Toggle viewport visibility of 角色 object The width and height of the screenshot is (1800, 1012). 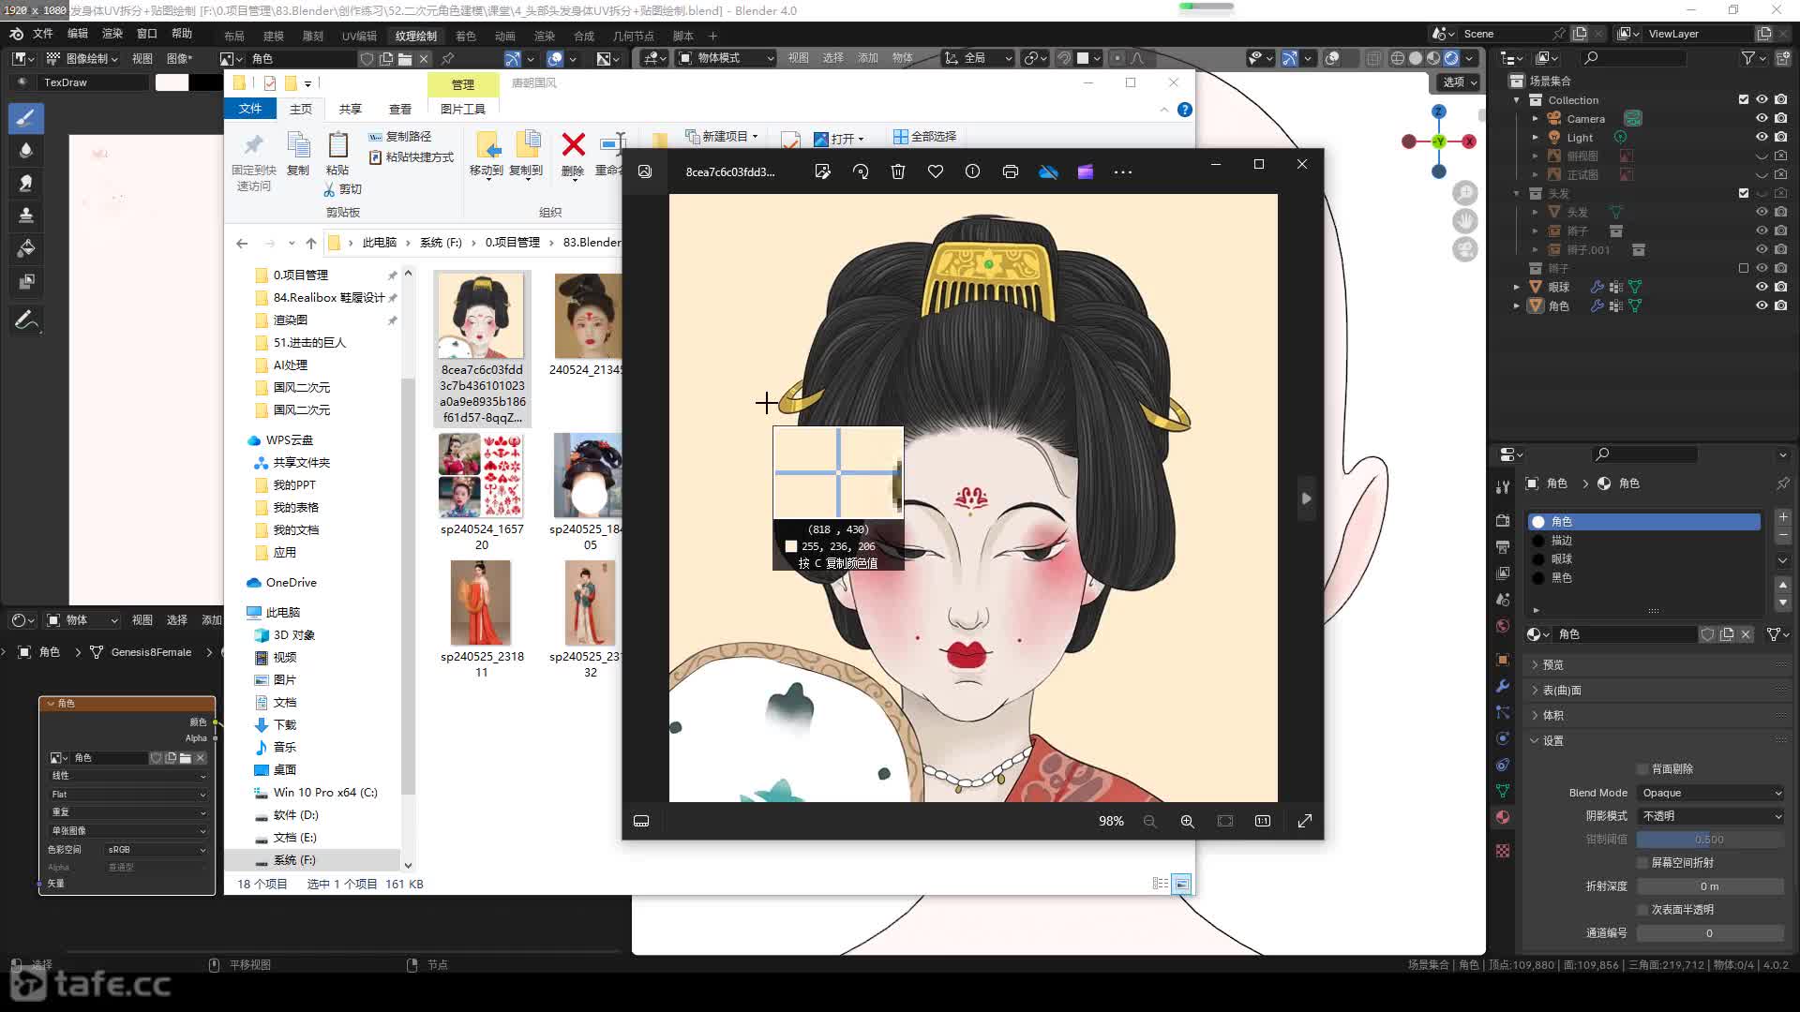(1762, 306)
